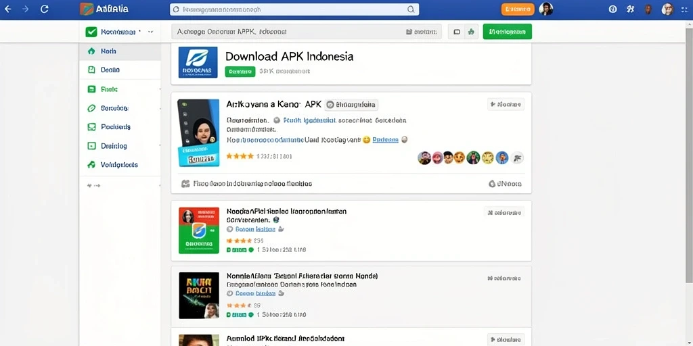This screenshot has height=346, width=693.
Task: Expand the dropdown arrow beside the sidebar header label
Action: click(x=150, y=32)
